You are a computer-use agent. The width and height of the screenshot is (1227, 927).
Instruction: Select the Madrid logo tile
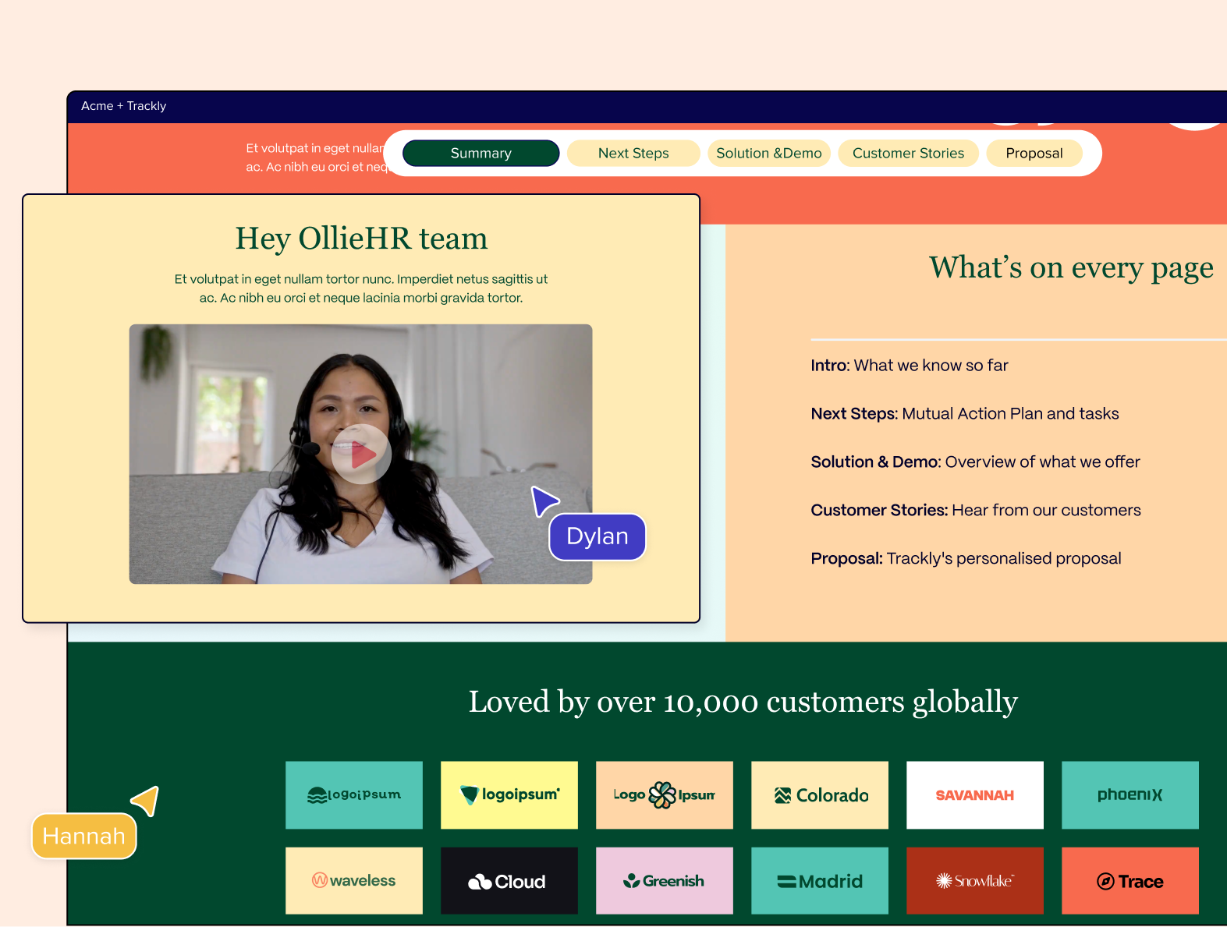(820, 881)
